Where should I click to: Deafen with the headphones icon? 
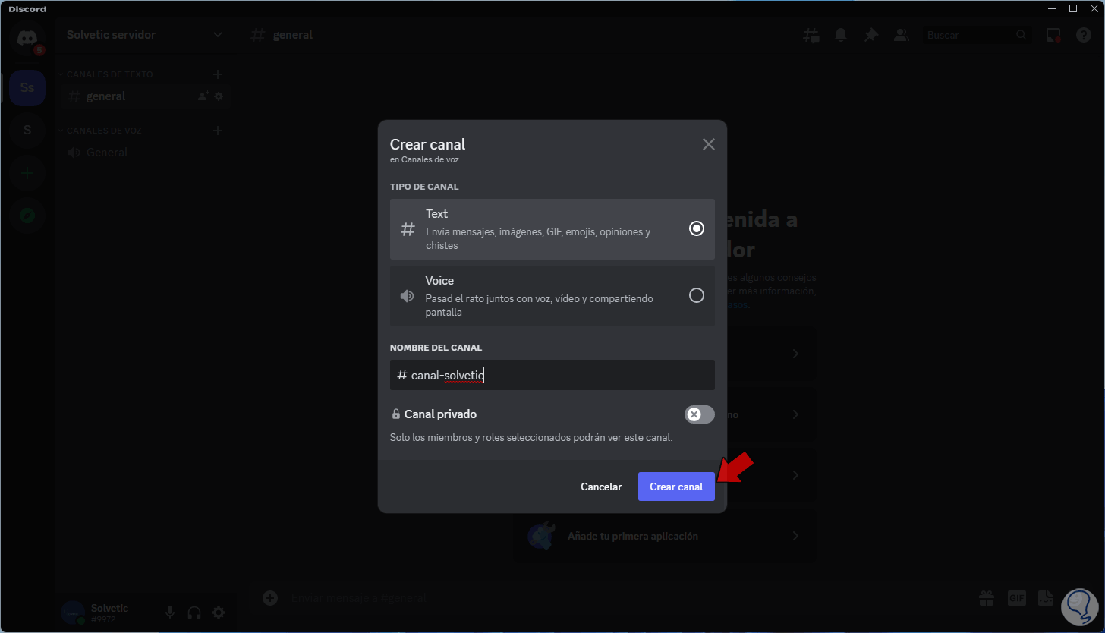coord(194,613)
